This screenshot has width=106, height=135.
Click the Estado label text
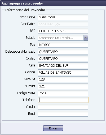(31, 38)
